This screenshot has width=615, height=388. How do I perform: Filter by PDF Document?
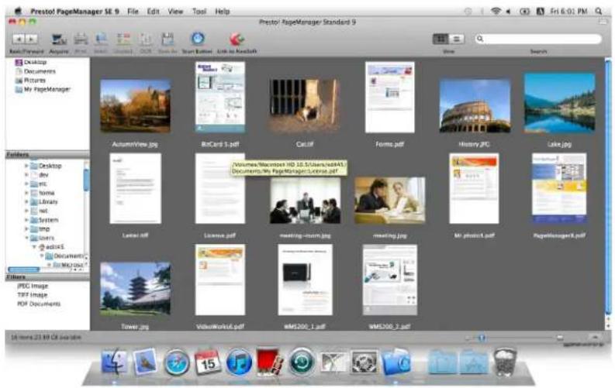(39, 304)
